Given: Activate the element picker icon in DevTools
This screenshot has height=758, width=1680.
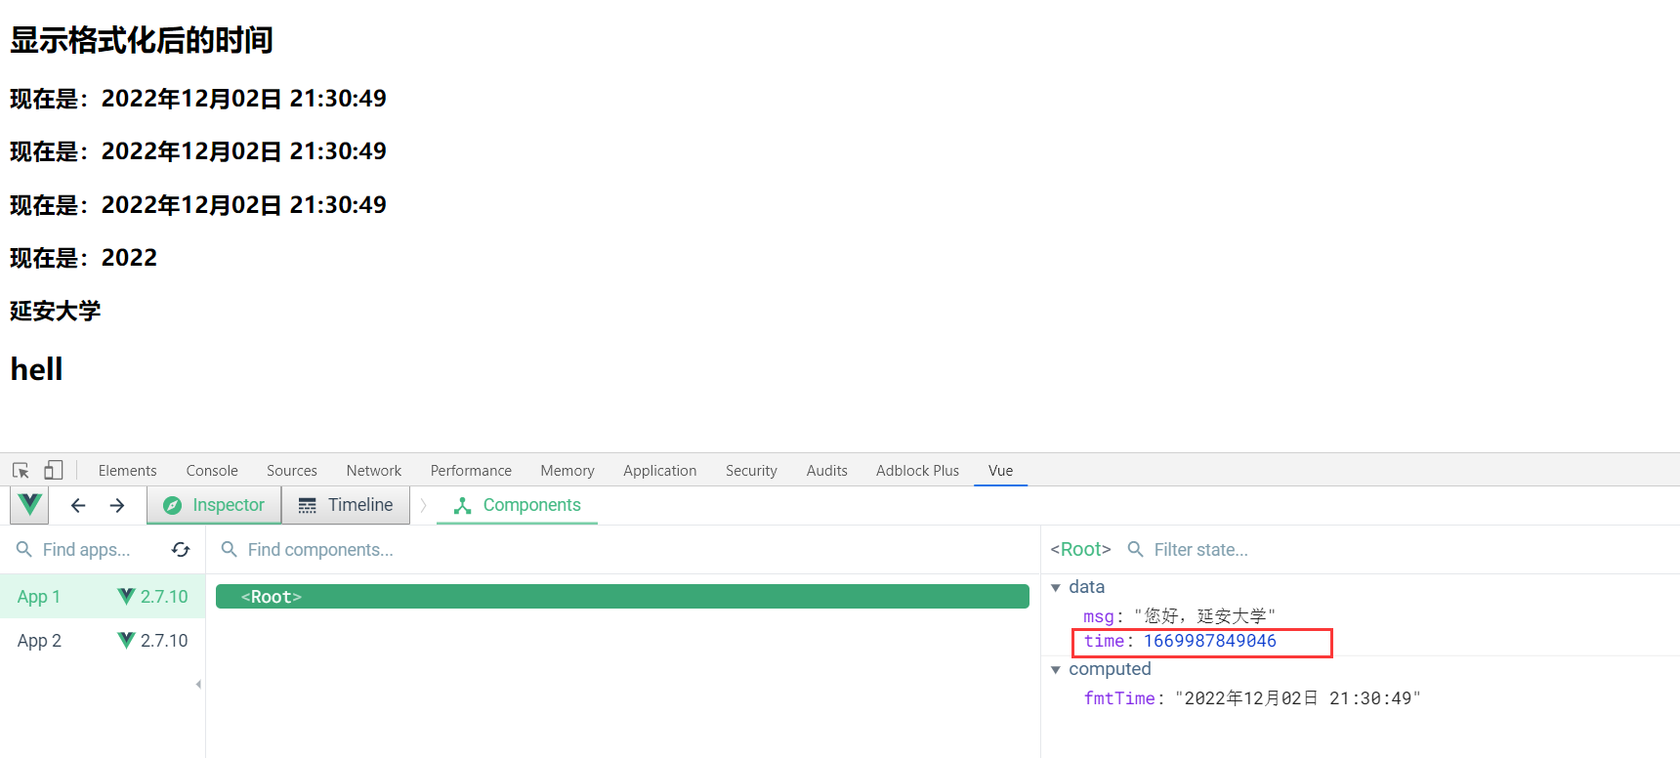Looking at the screenshot, I should pos(21,470).
